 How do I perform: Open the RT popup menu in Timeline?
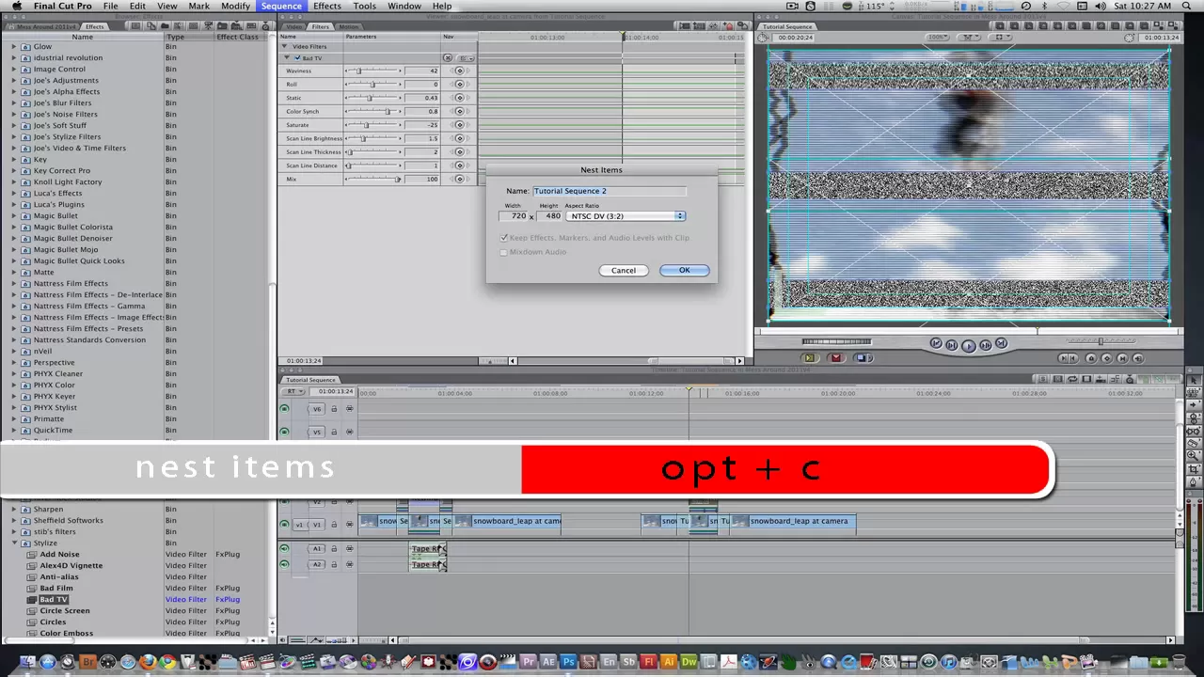[295, 391]
